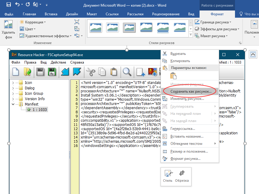Viewport: 259px width, 194px height.
Task: Open the Рассылки ribbon tab
Action: coord(135,14)
